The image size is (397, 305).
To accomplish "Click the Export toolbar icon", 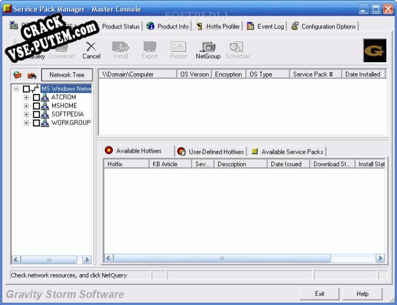I will [150, 47].
